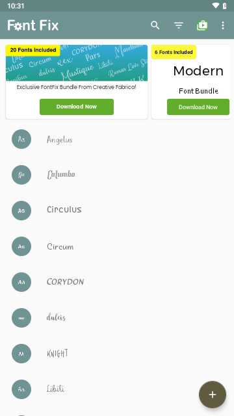Tap the Font Fix app title
Image resolution: width=234 pixels, height=416 pixels.
(33, 25)
